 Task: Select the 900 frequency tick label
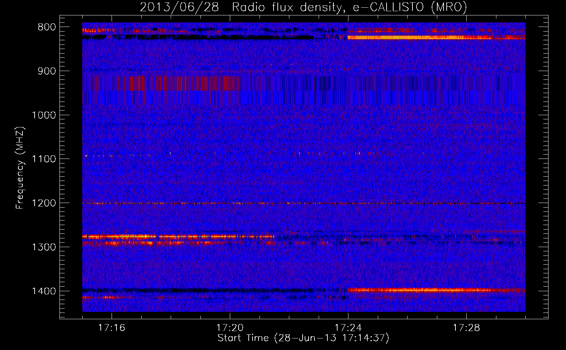click(47, 71)
